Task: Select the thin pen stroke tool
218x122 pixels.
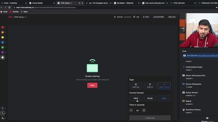Action: click(x=3, y=108)
